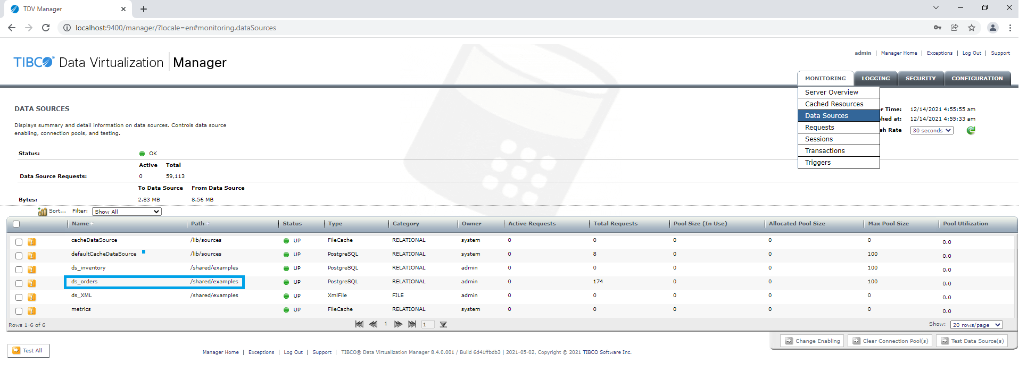Click the info icon for ds_inventory row
The width and height of the screenshot is (1019, 388).
click(x=32, y=269)
